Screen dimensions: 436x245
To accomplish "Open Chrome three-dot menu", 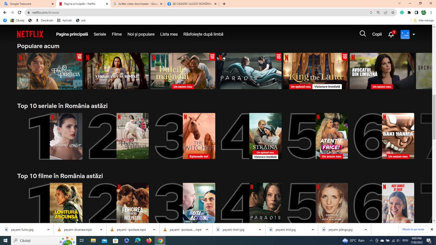I will (x=431, y=12).
